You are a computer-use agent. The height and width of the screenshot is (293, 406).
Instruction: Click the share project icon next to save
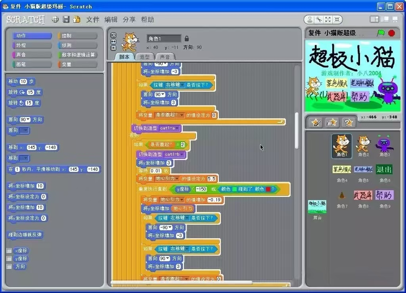point(77,19)
